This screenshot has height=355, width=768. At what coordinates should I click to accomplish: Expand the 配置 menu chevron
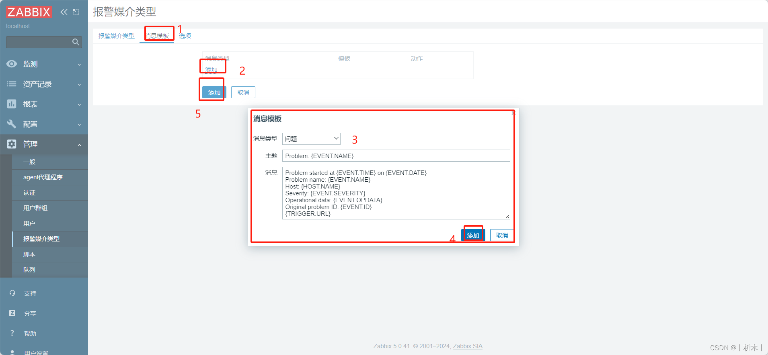(79, 125)
